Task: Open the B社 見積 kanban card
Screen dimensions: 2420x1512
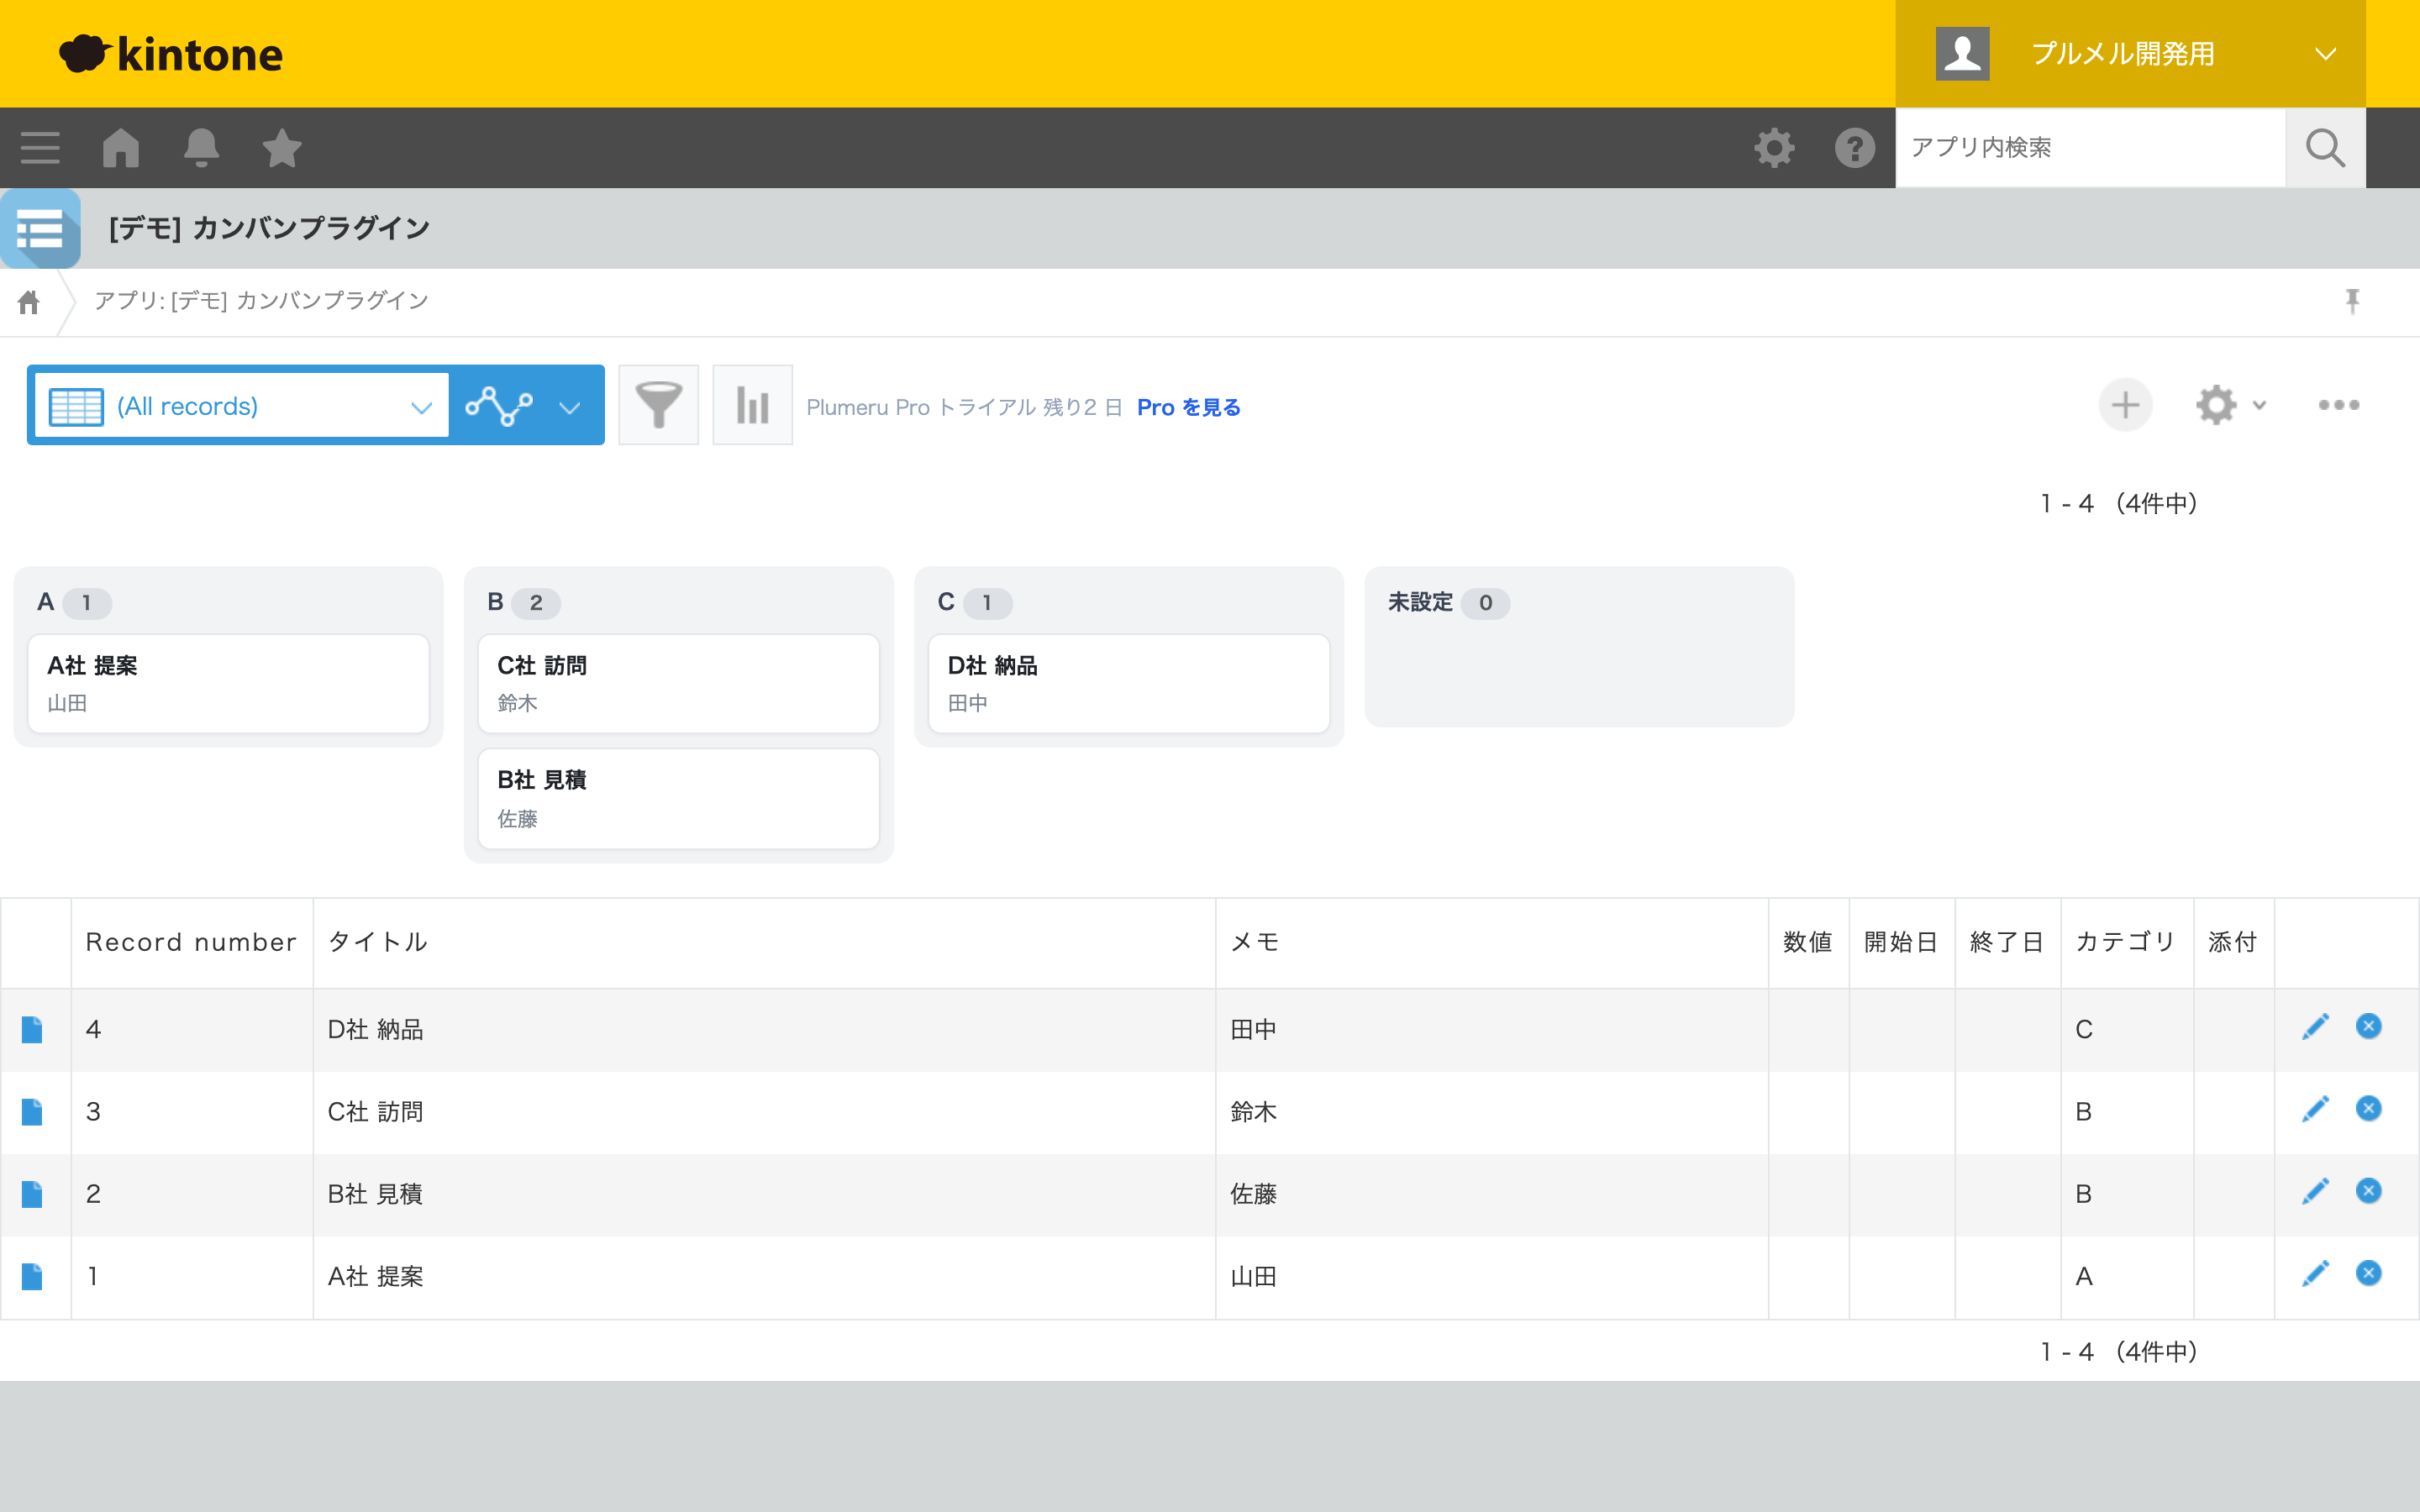Action: 678,799
